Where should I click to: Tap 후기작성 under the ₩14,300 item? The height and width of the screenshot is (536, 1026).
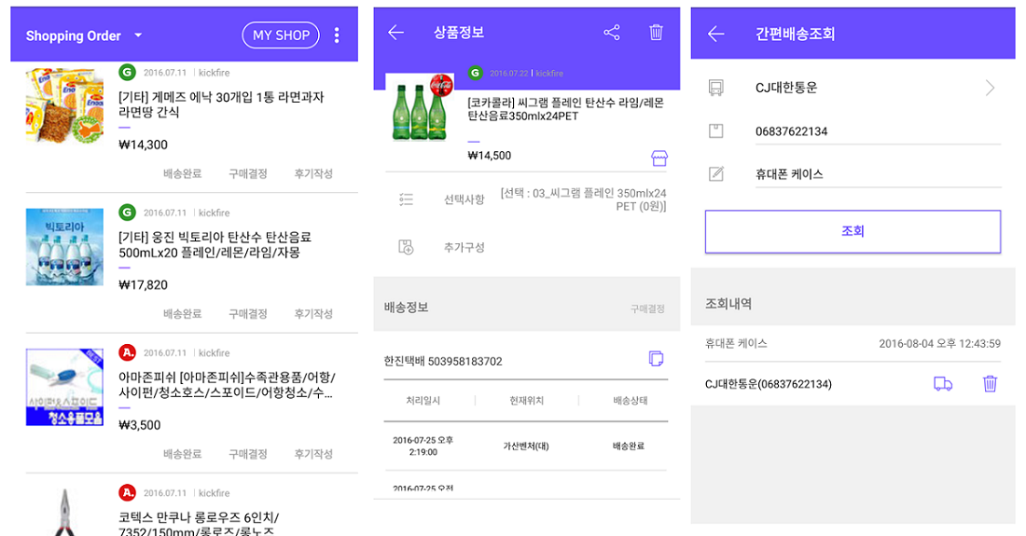pos(313,174)
